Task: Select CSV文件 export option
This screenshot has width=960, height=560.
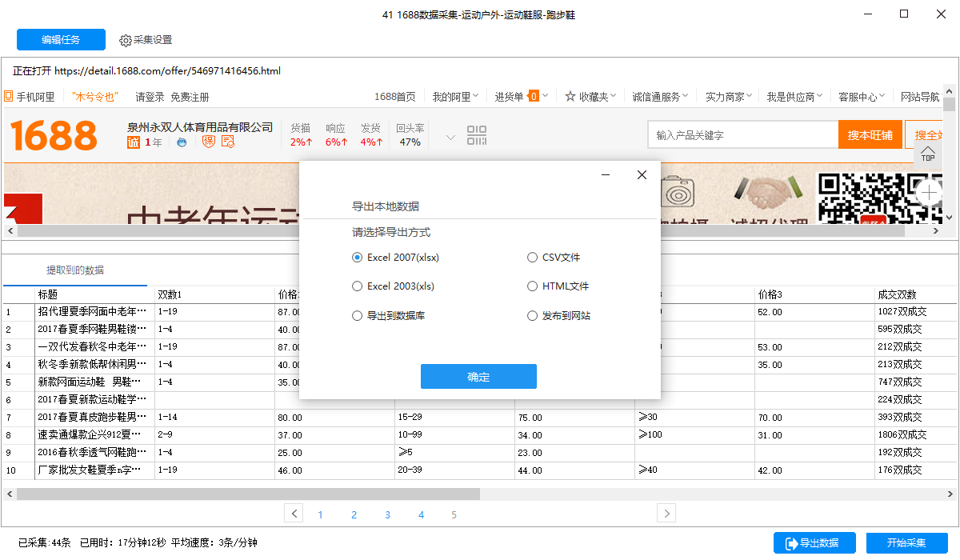Action: (x=554, y=258)
